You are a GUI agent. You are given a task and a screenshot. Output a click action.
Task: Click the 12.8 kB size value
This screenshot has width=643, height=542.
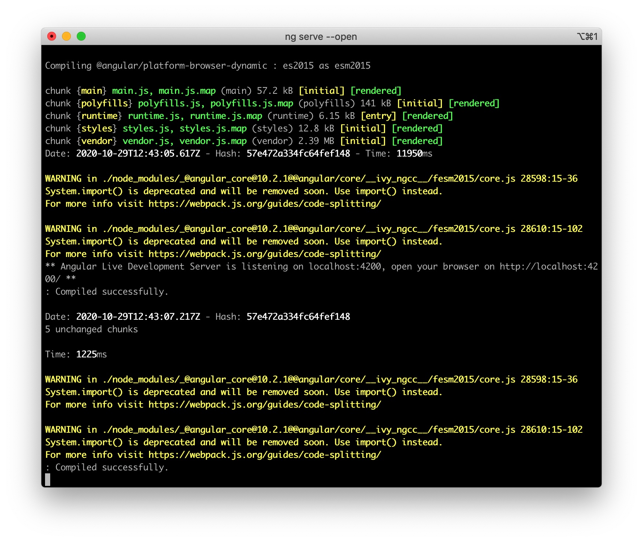click(x=316, y=128)
